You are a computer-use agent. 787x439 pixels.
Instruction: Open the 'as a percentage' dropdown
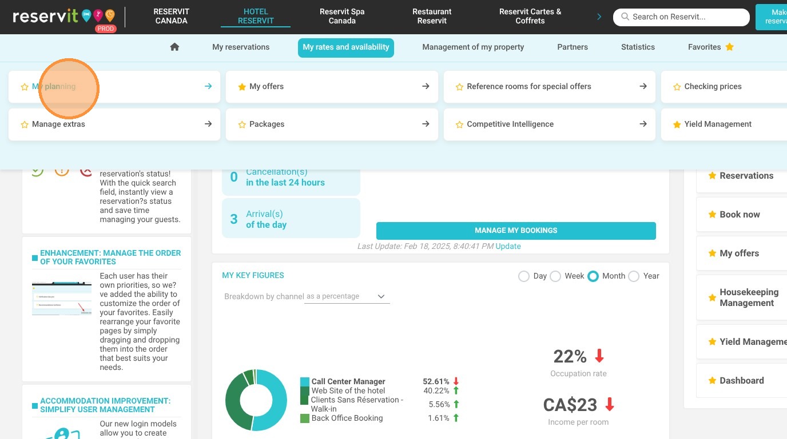coord(347,297)
